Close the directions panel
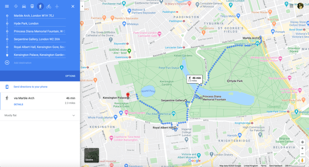Viewport: 309px width, 167px height. click(x=73, y=7)
